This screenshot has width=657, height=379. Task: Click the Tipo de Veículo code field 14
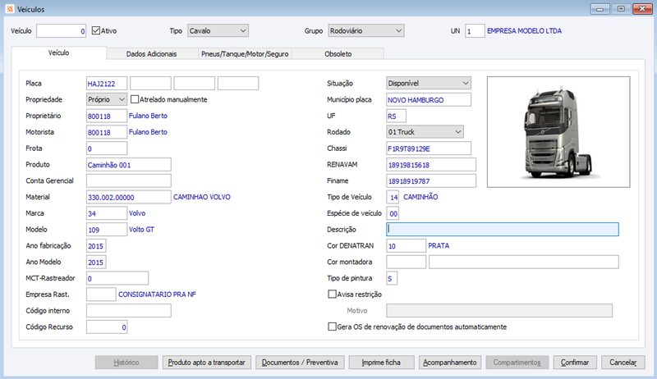393,197
